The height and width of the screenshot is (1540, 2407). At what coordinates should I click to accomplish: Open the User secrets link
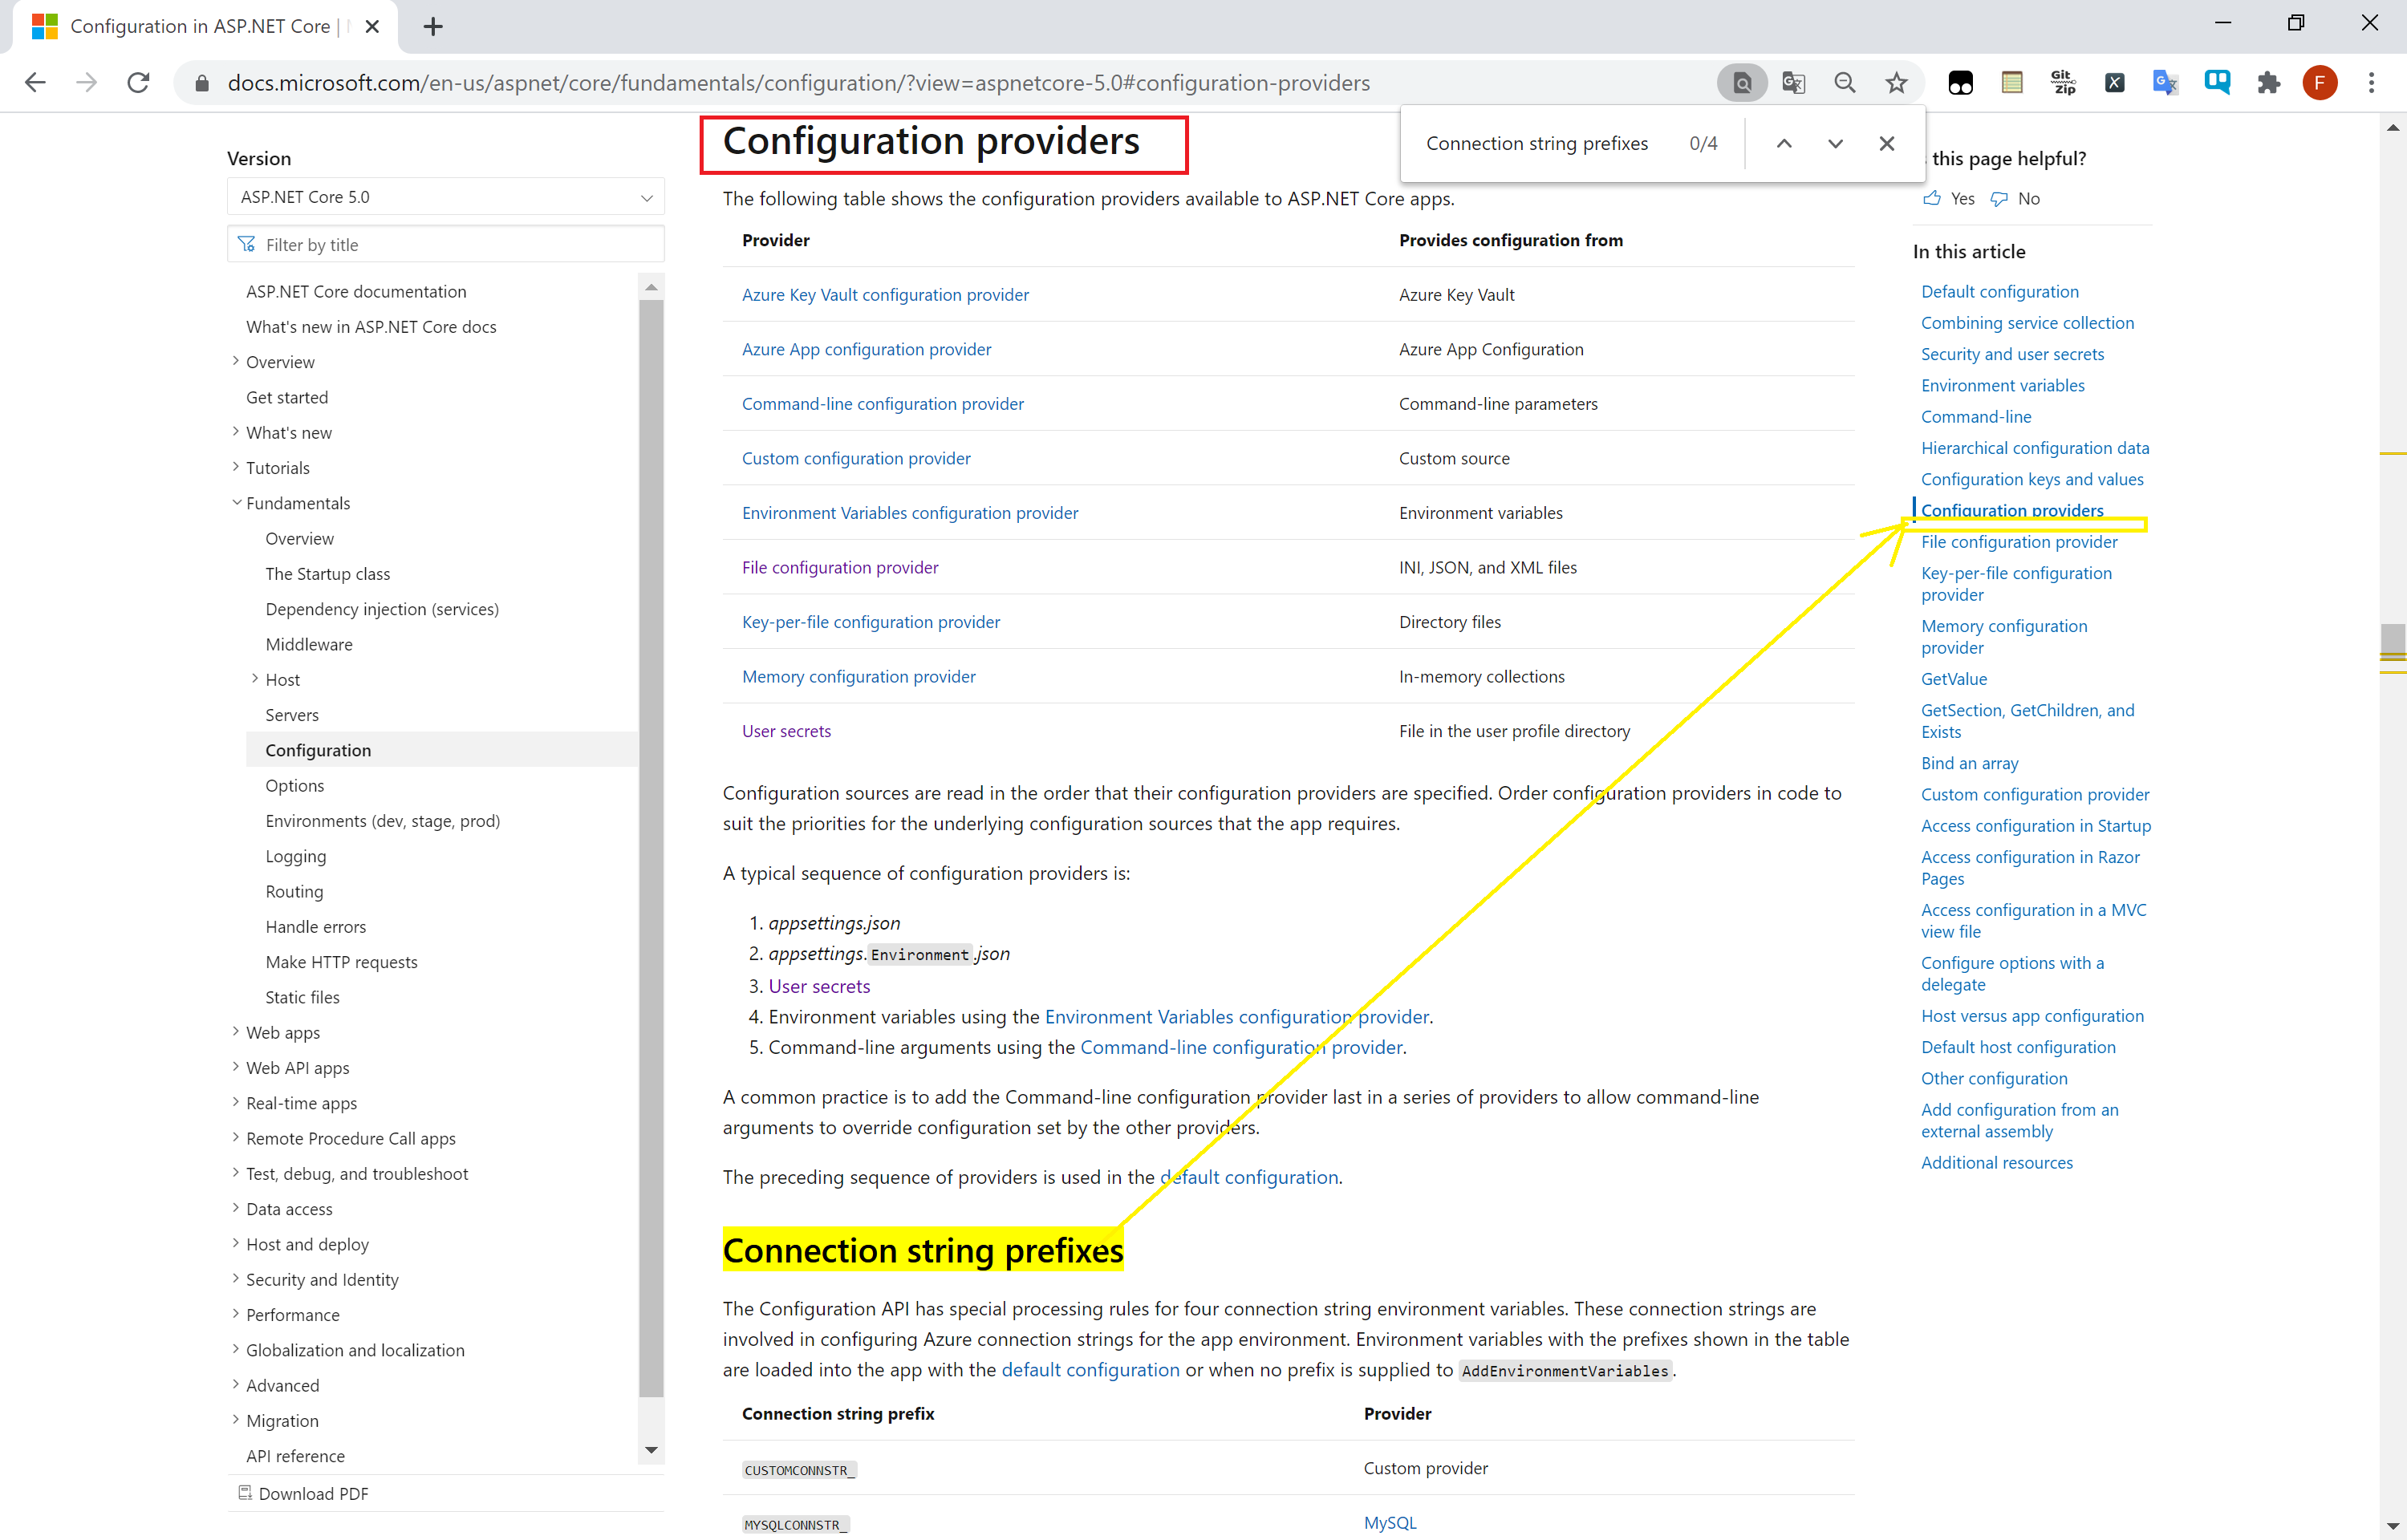[786, 730]
